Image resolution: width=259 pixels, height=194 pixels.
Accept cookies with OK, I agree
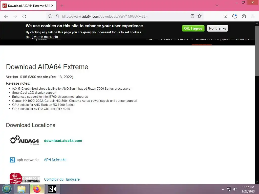pos(193,28)
